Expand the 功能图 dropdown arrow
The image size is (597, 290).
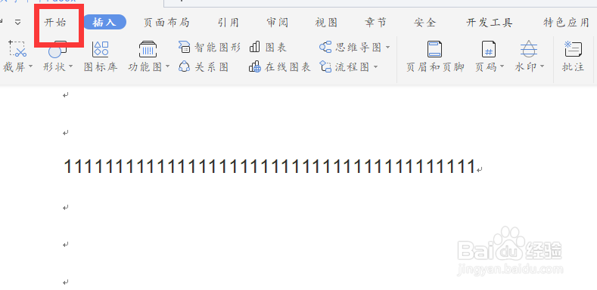tap(167, 67)
